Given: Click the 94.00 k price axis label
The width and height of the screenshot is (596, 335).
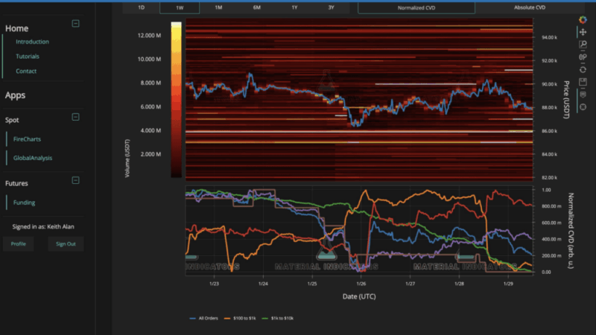Looking at the screenshot, I should (549, 38).
